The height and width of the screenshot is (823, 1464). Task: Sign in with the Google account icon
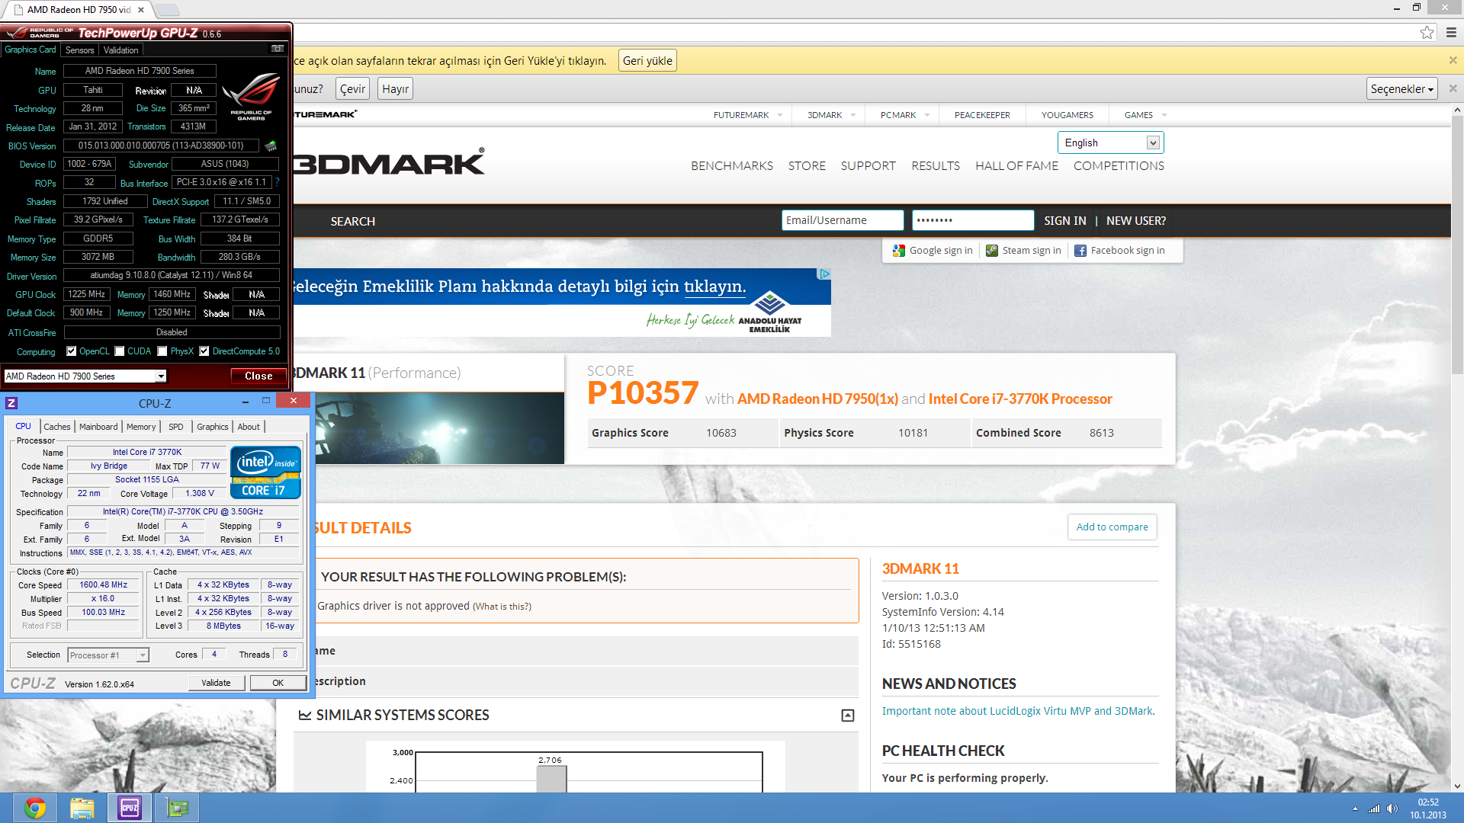[x=898, y=250]
